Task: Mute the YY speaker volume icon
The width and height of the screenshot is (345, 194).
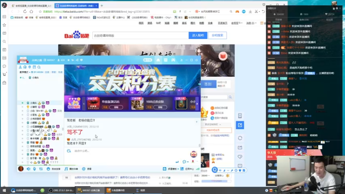Action: click(28, 169)
